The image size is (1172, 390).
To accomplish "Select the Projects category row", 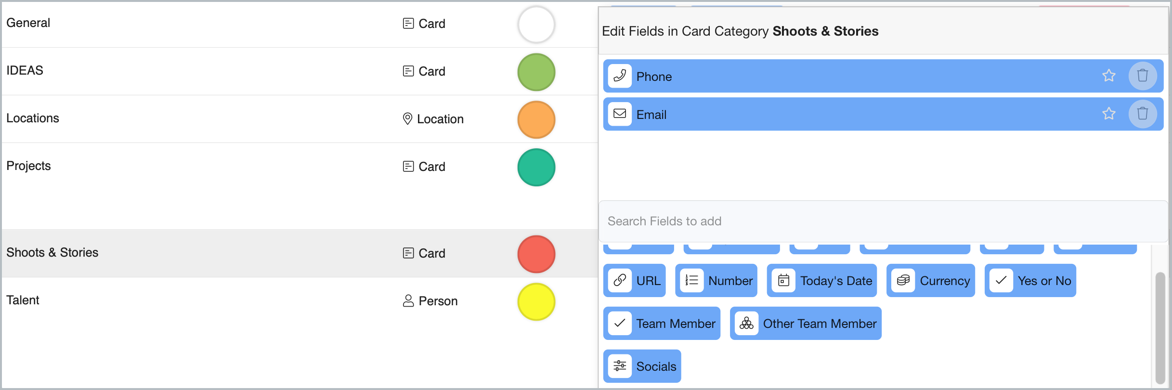I will point(193,166).
